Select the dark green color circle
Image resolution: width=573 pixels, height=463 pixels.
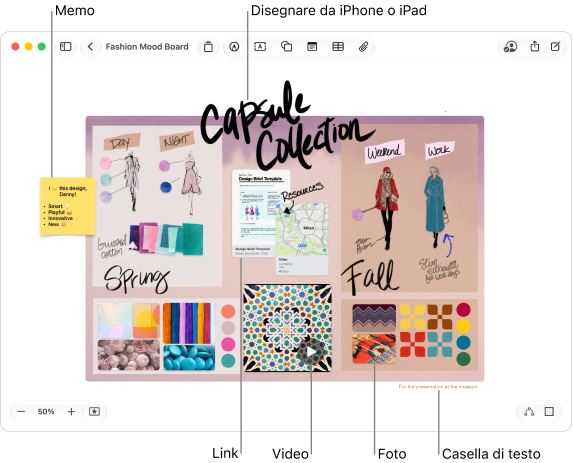pyautogui.click(x=463, y=359)
